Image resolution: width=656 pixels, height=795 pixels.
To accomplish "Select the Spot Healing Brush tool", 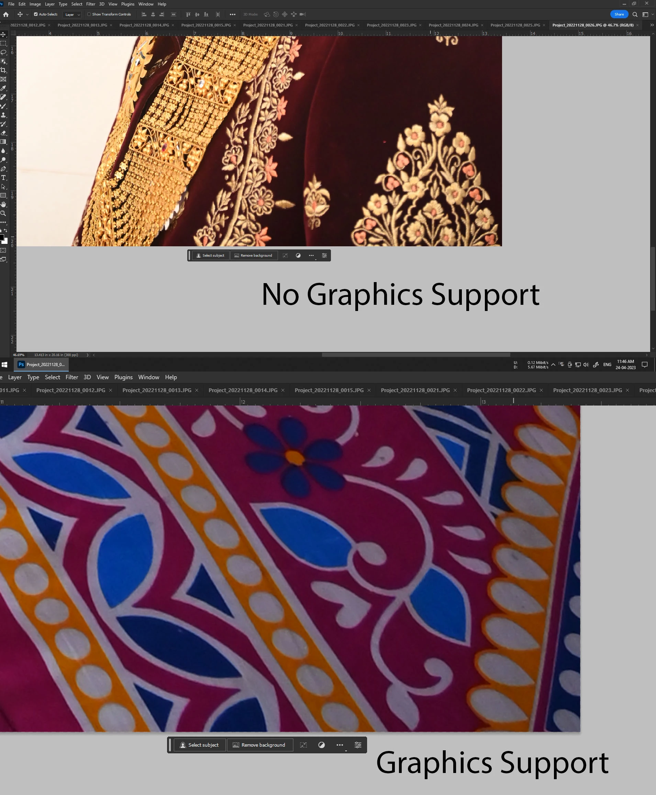I will (3, 97).
